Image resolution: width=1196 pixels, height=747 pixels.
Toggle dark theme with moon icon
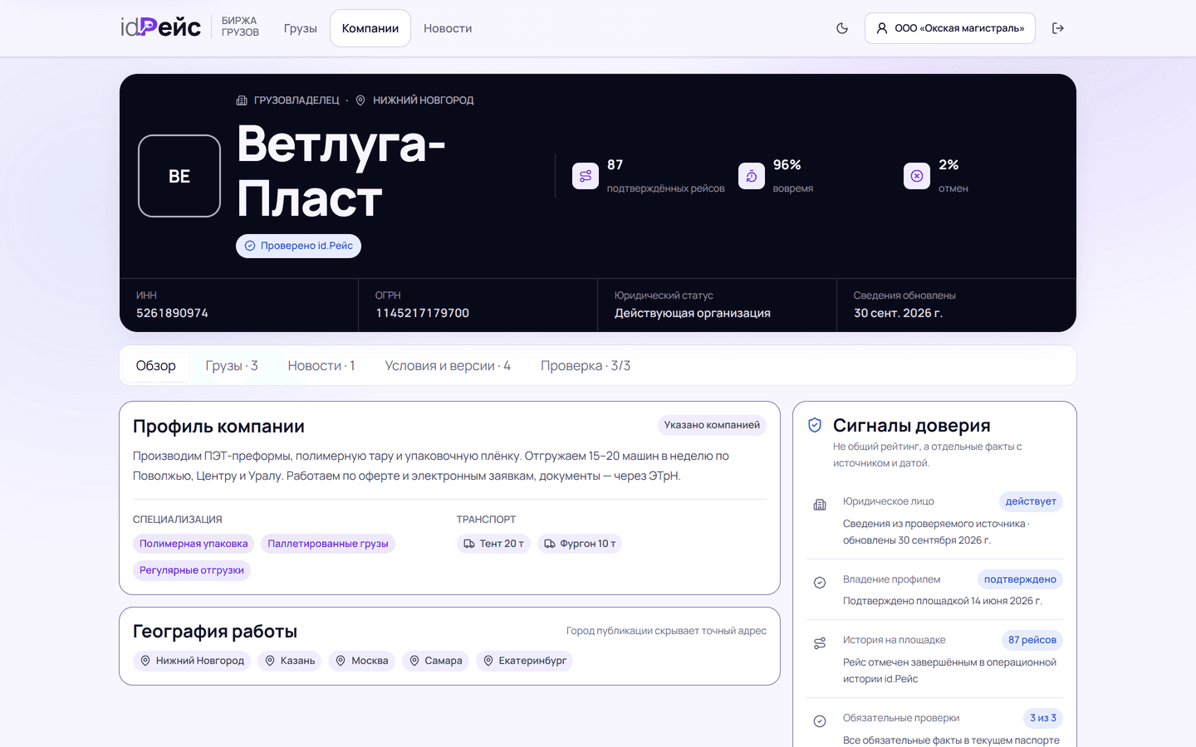tap(842, 28)
